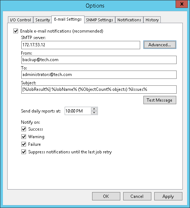Decrease daily report time with down arrow
The image size is (190, 208).
click(x=94, y=113)
